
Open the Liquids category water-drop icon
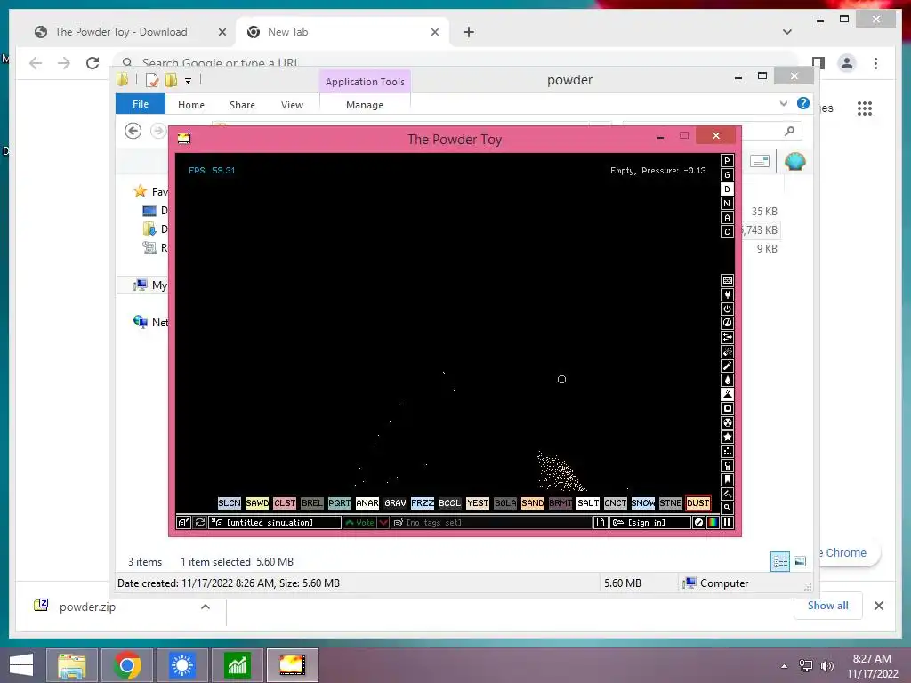click(x=727, y=380)
